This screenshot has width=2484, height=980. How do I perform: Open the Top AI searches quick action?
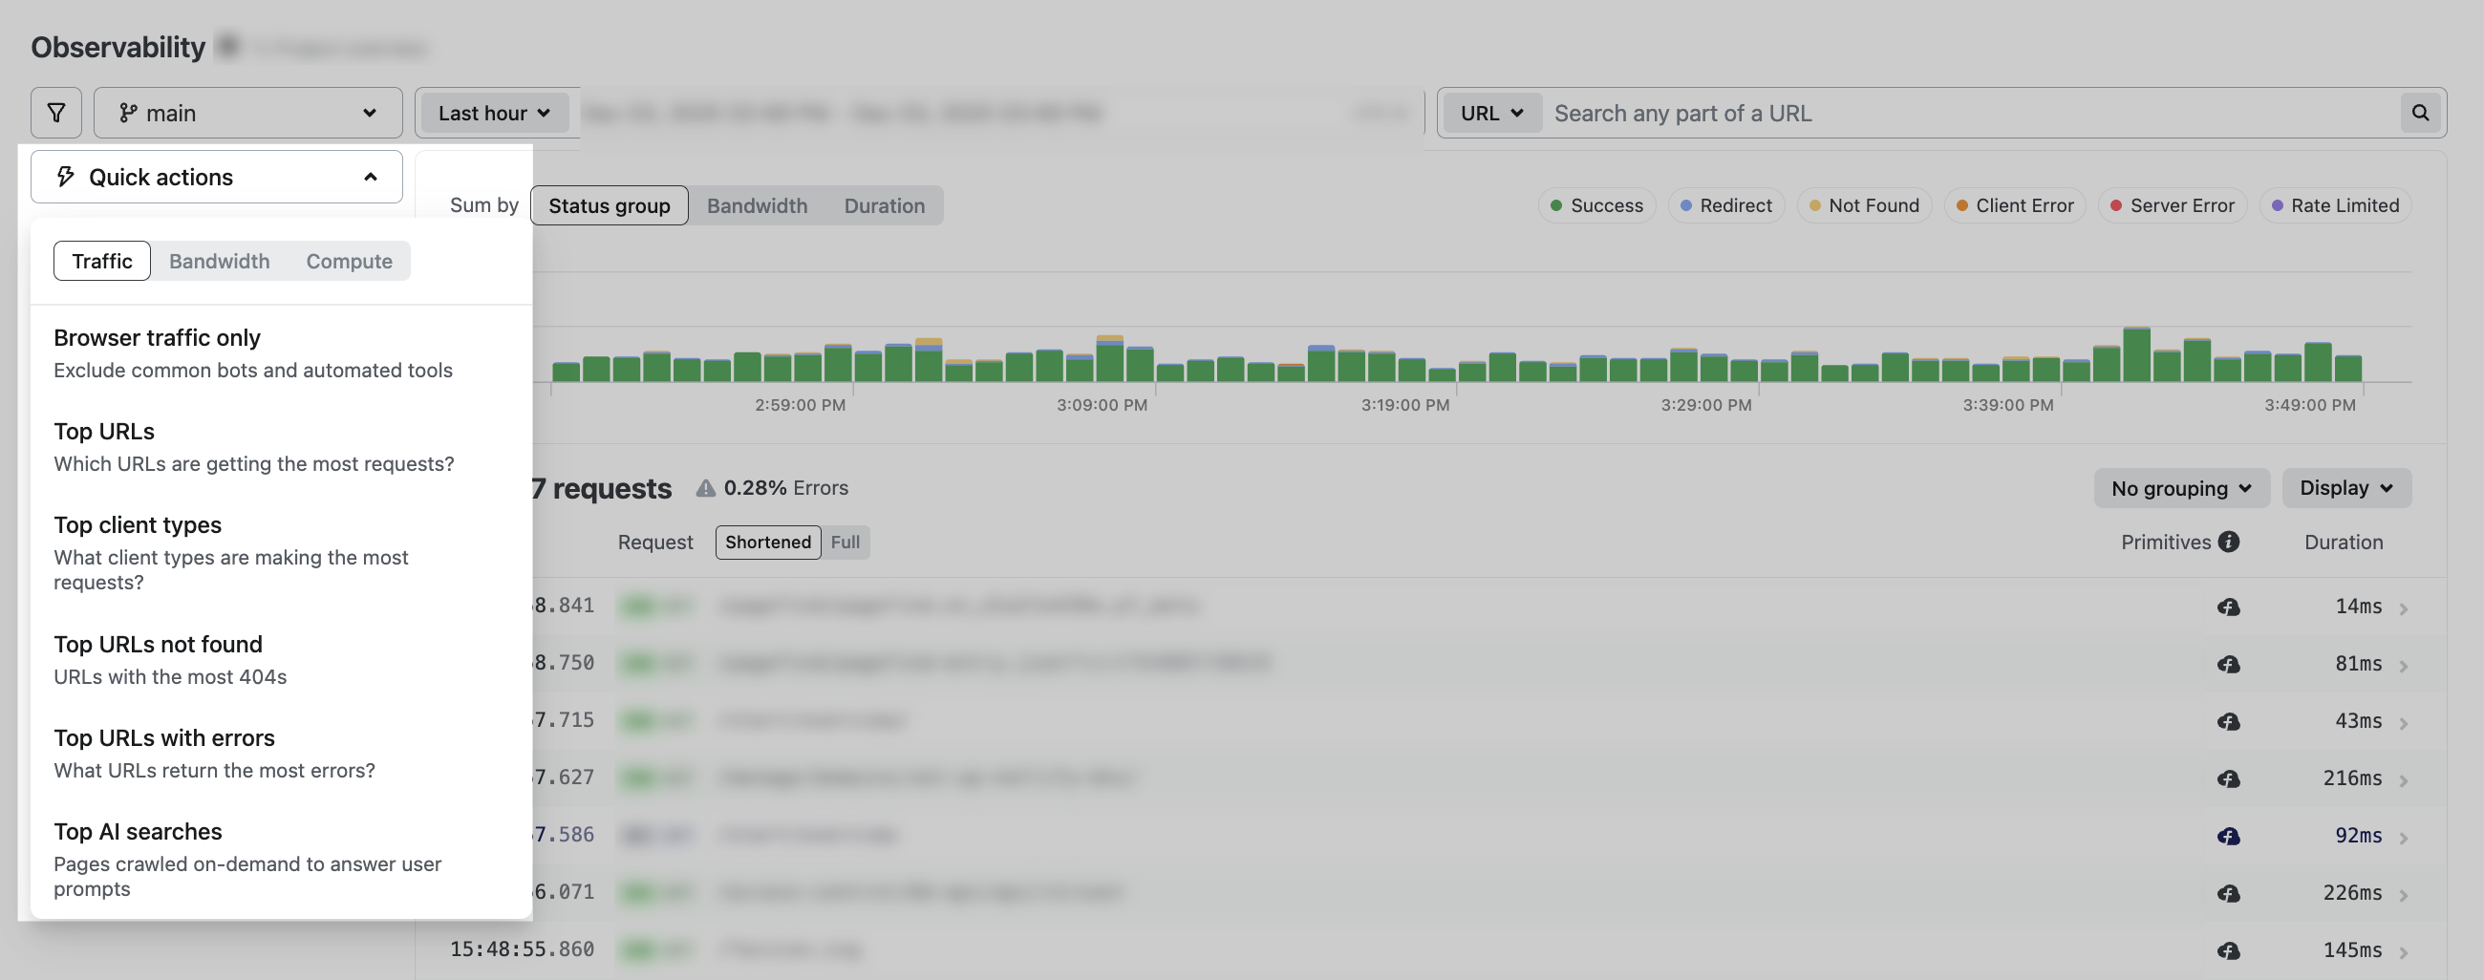coord(137,831)
